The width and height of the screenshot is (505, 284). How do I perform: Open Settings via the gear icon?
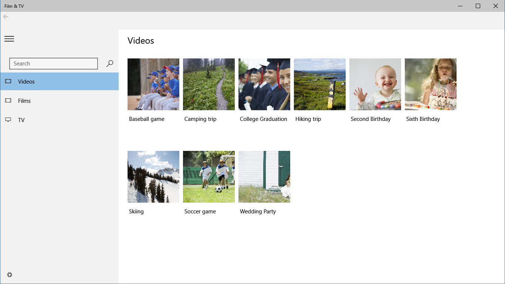(x=9, y=274)
